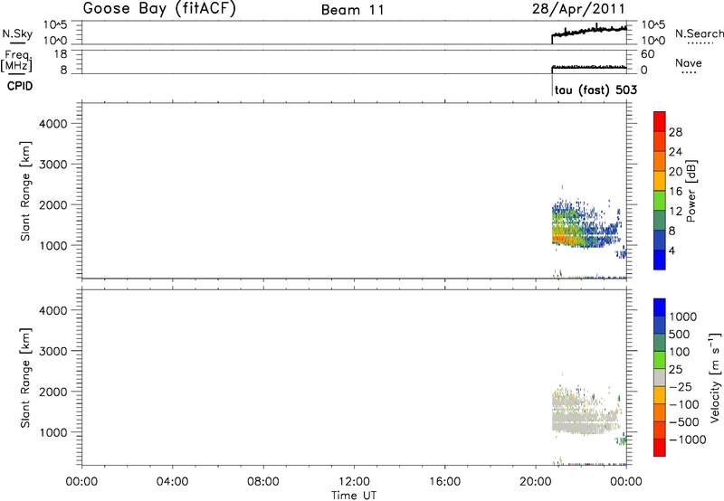
Task: Click the 'tau (fast) 503' annotation
Action: (x=595, y=90)
